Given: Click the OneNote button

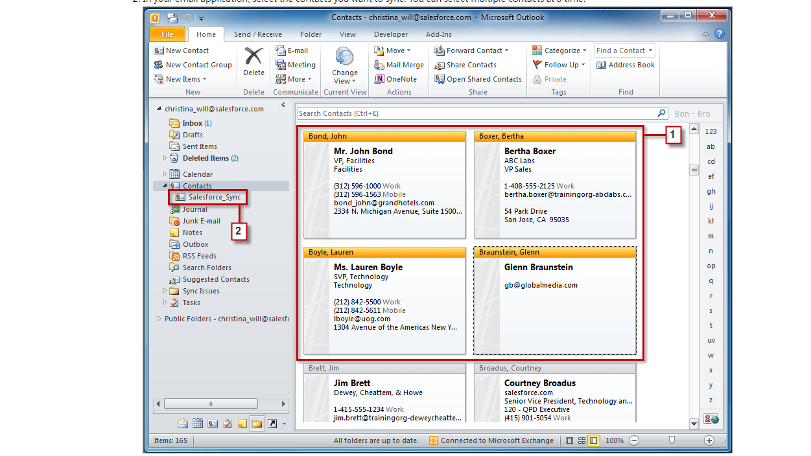Looking at the screenshot, I should [395, 79].
